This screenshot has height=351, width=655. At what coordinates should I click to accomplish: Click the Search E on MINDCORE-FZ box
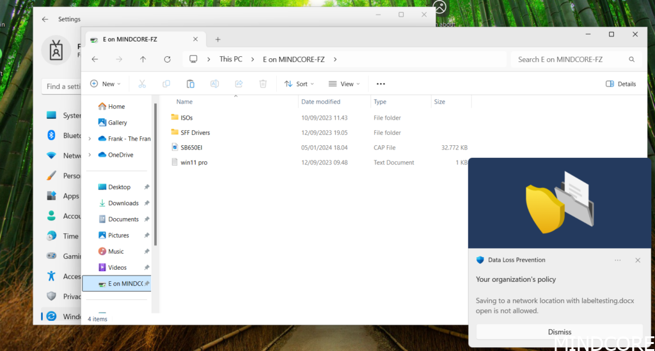[x=569, y=59]
